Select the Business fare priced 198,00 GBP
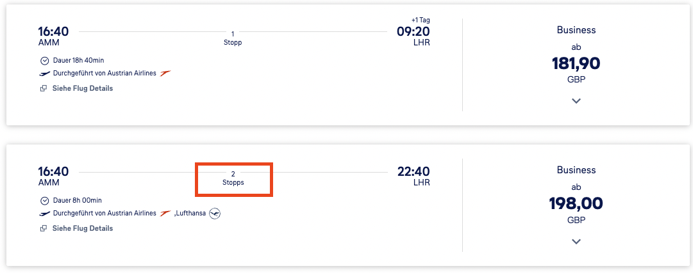 576,203
